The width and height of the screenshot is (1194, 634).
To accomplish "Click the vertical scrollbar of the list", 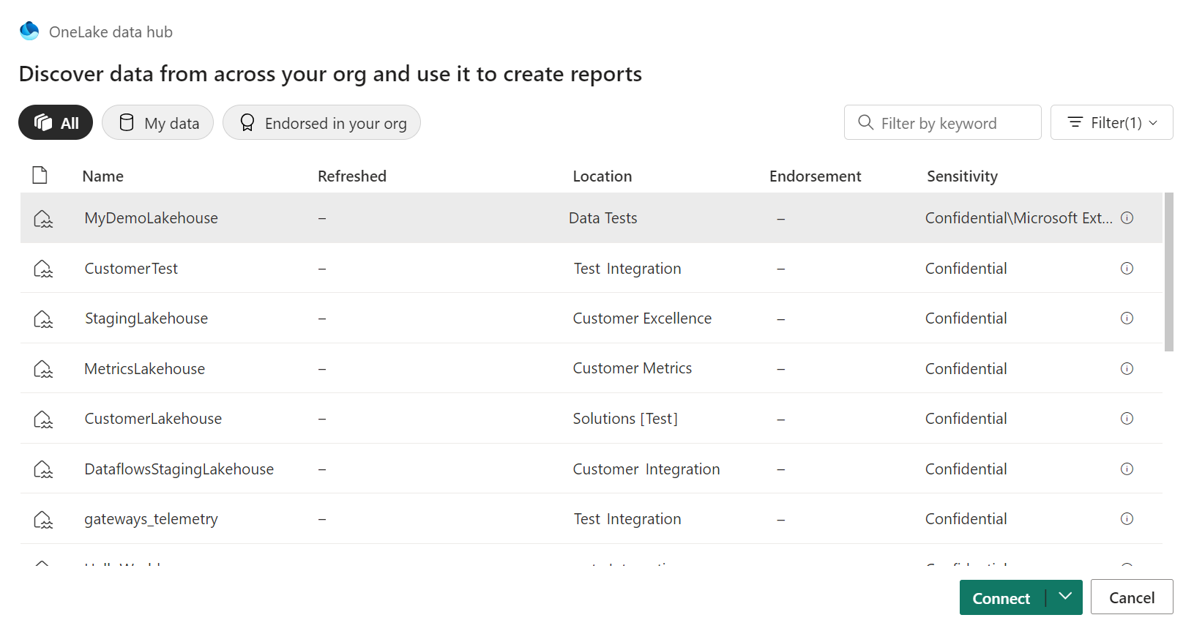I will 1169,272.
